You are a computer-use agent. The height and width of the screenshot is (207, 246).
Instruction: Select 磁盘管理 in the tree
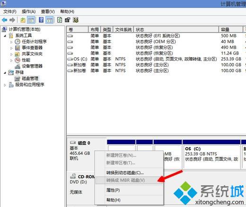(x=30, y=78)
